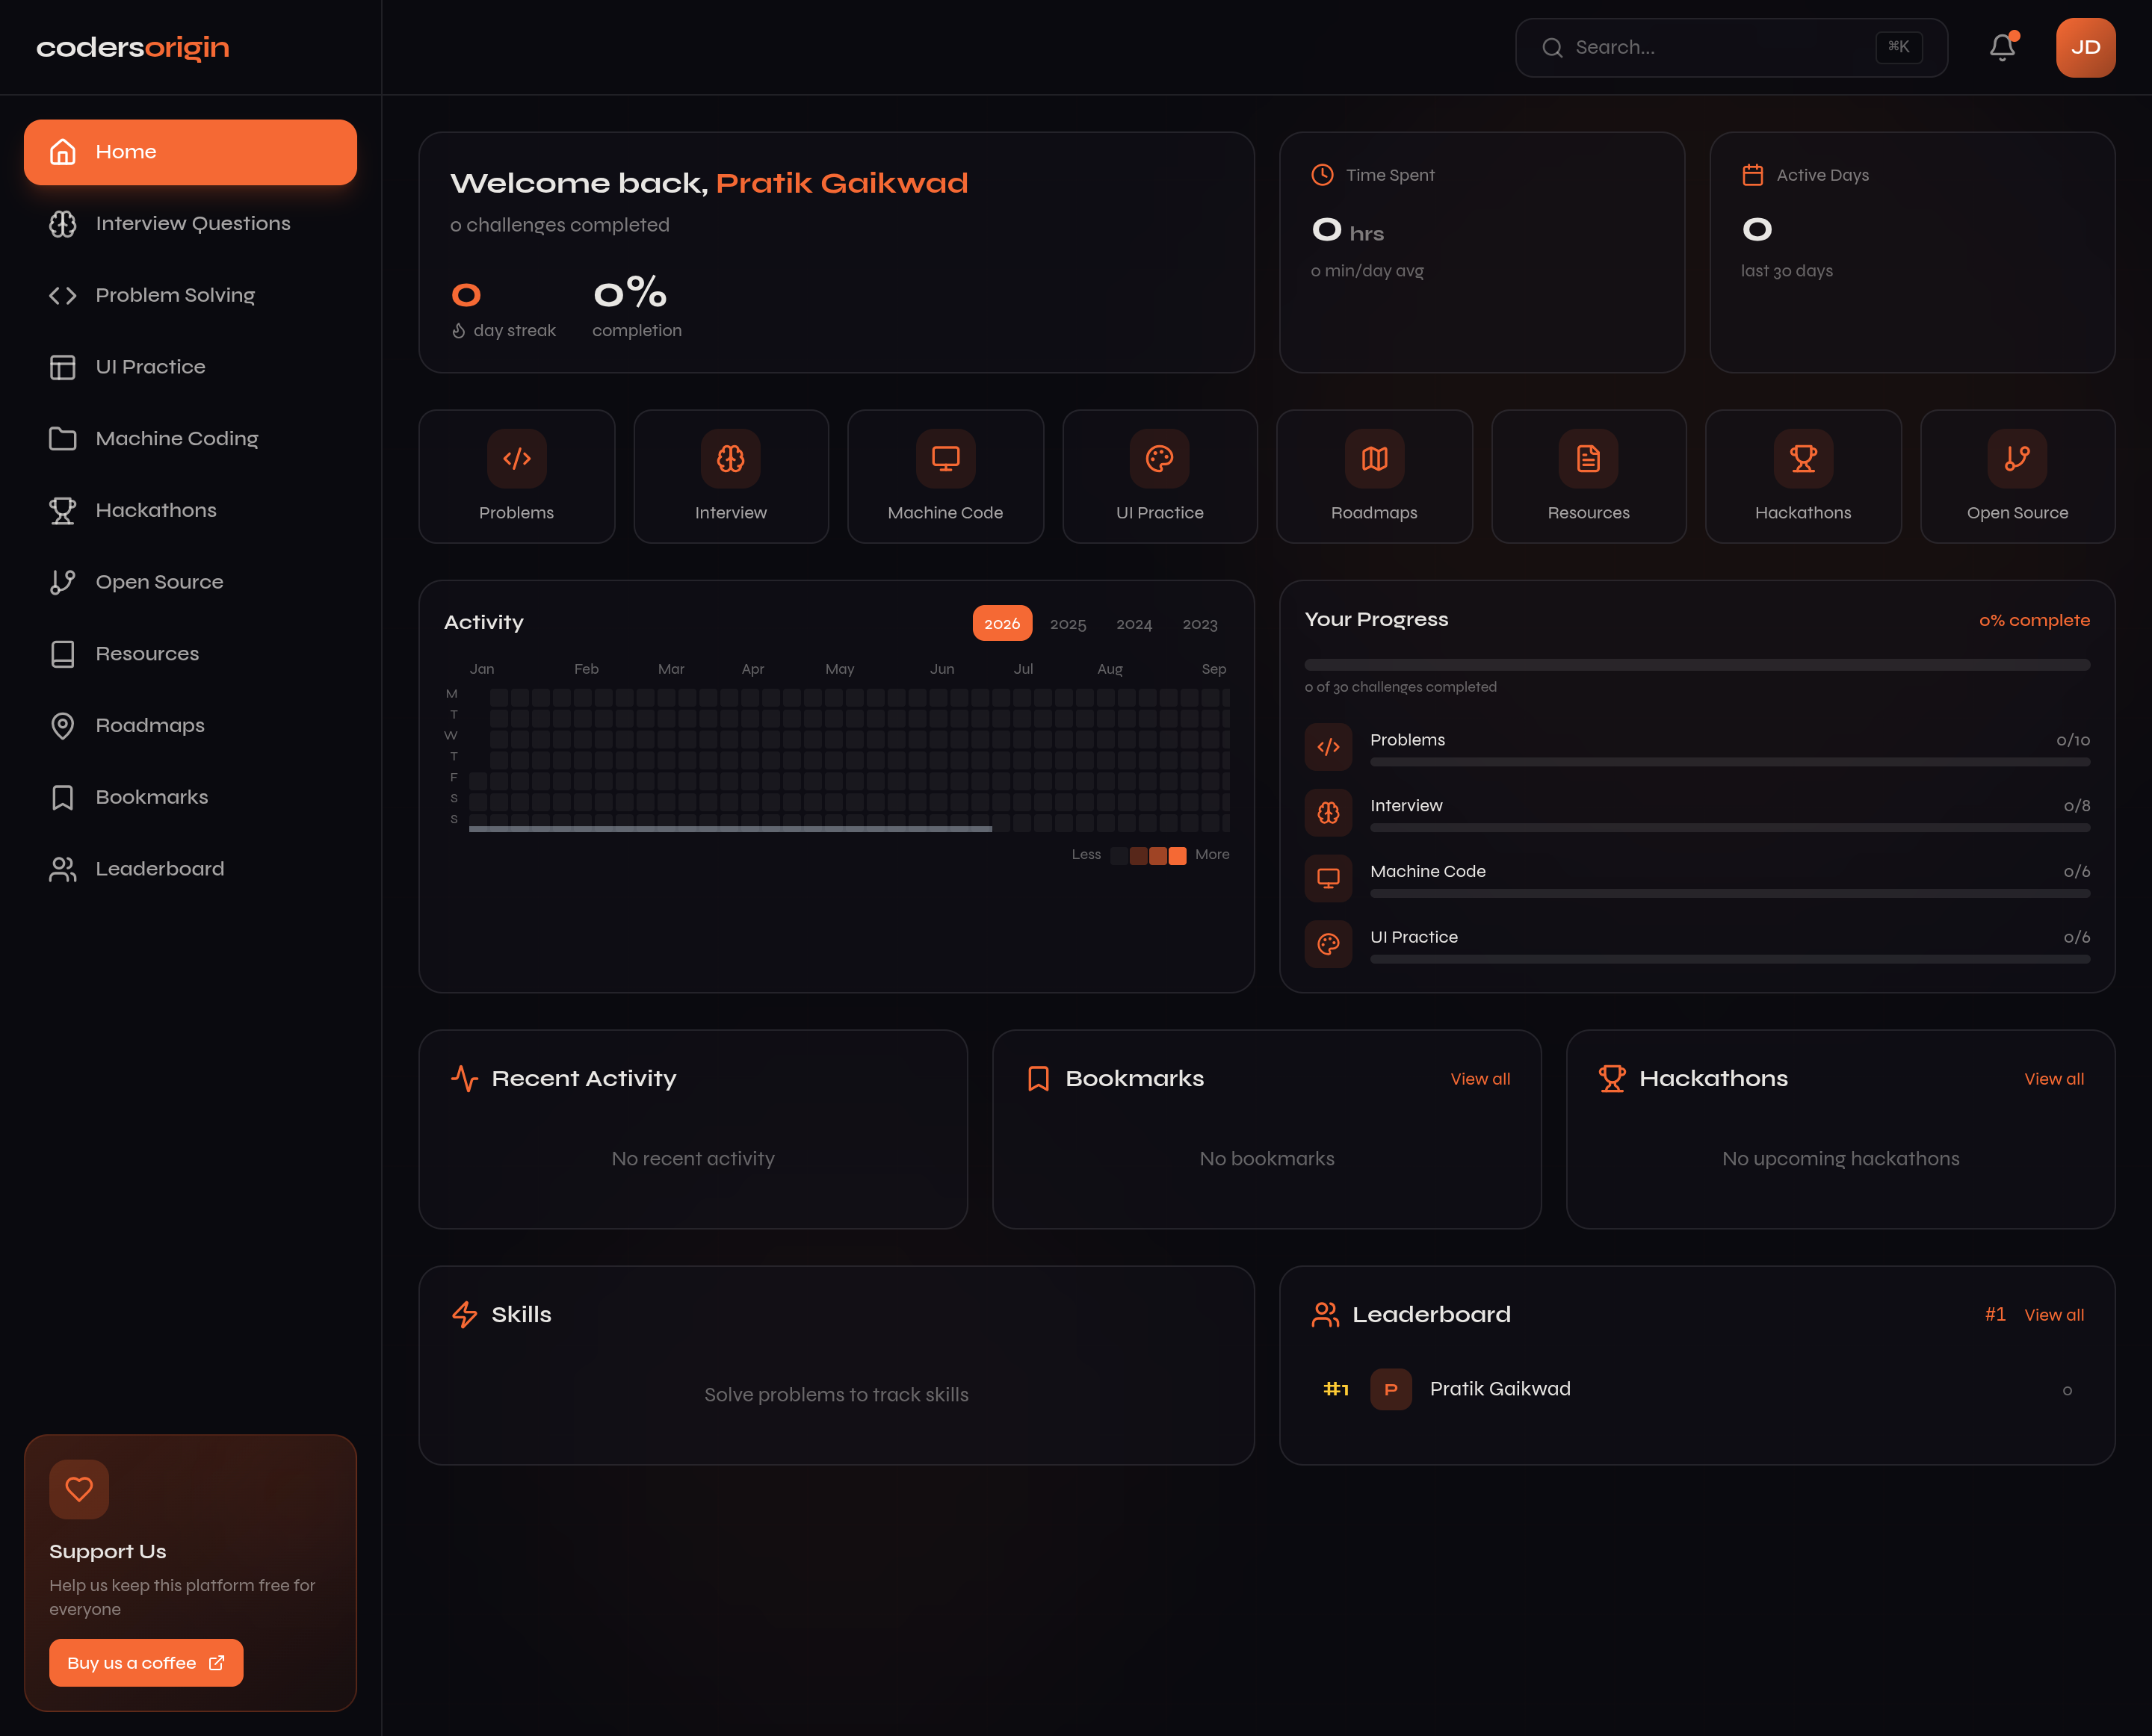Open the Machine Code quick-link card
The width and height of the screenshot is (2152, 1736).
pyautogui.click(x=944, y=476)
